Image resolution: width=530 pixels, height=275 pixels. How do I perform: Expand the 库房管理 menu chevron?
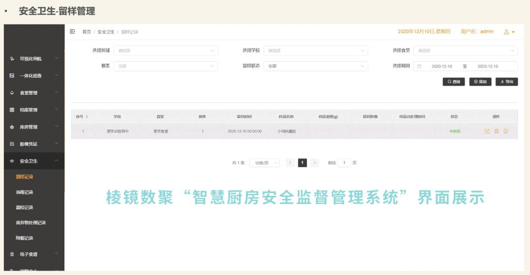tap(57, 127)
